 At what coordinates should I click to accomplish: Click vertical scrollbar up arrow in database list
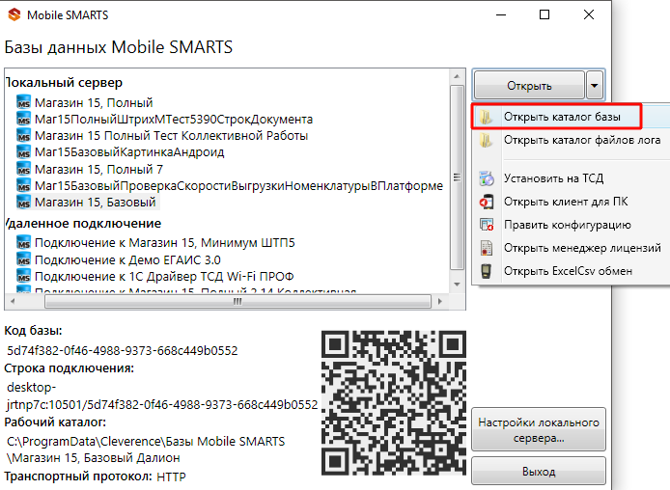click(457, 76)
